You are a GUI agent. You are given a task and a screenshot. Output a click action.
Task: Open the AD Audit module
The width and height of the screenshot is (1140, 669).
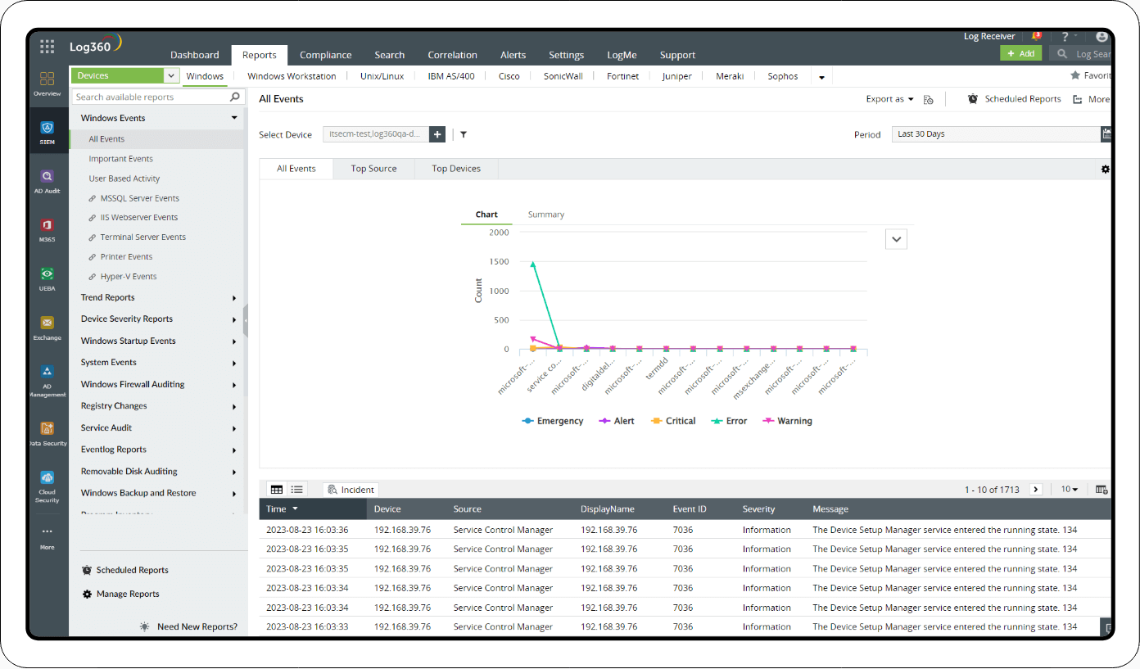point(47,181)
